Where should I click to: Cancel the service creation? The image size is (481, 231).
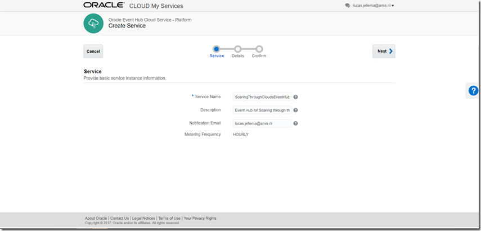point(93,52)
